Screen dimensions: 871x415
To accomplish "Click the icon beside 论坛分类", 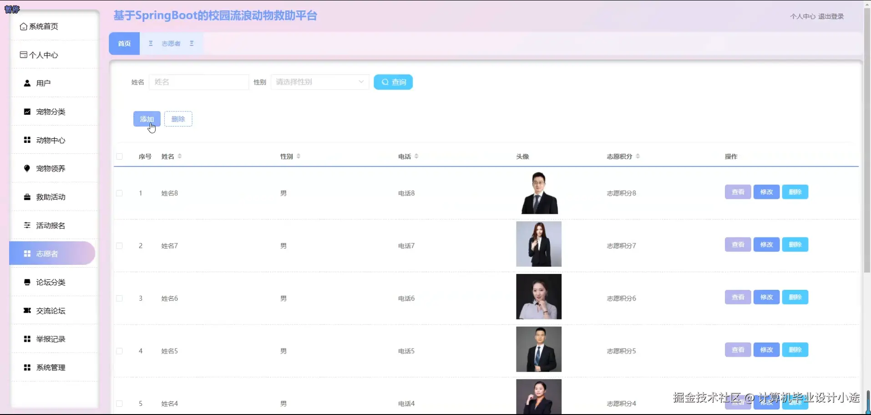I will coord(27,282).
